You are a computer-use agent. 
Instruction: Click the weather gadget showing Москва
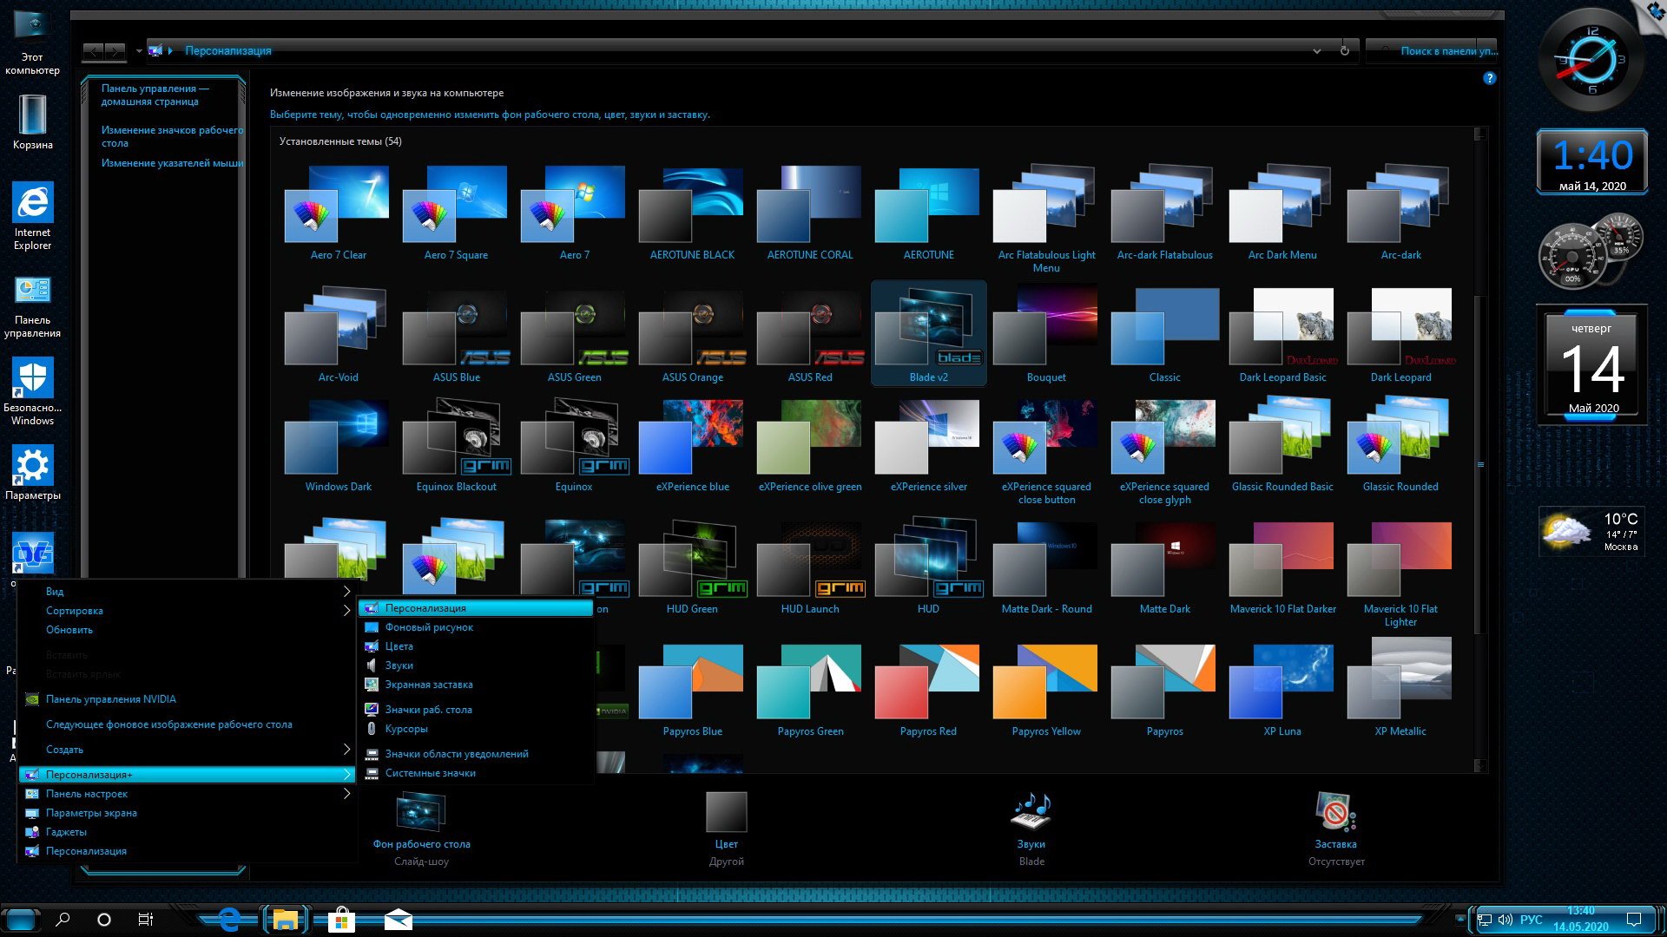(1591, 531)
